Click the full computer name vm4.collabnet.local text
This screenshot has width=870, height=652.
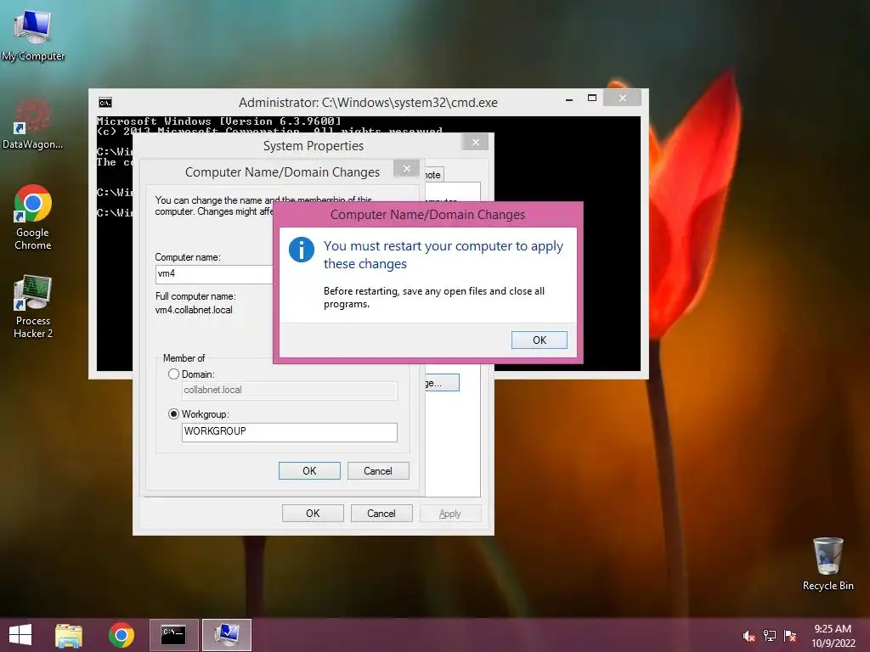[194, 310]
